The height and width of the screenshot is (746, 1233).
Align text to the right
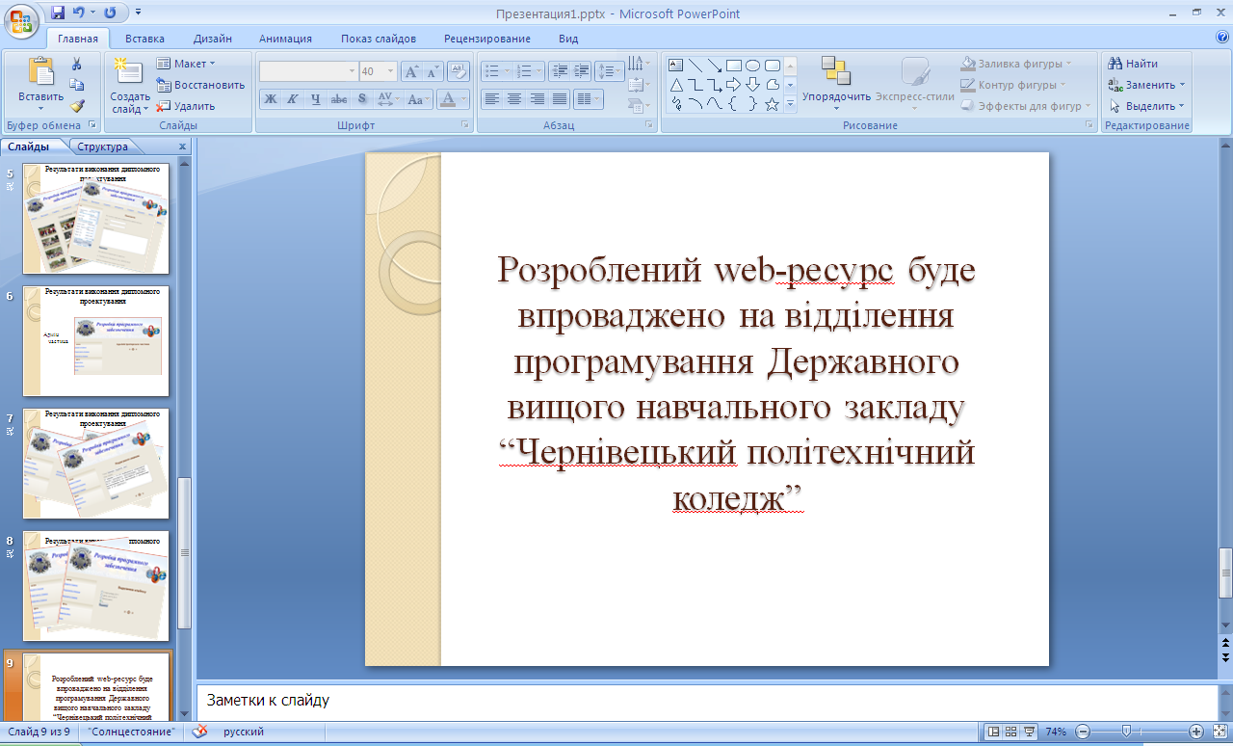(537, 98)
